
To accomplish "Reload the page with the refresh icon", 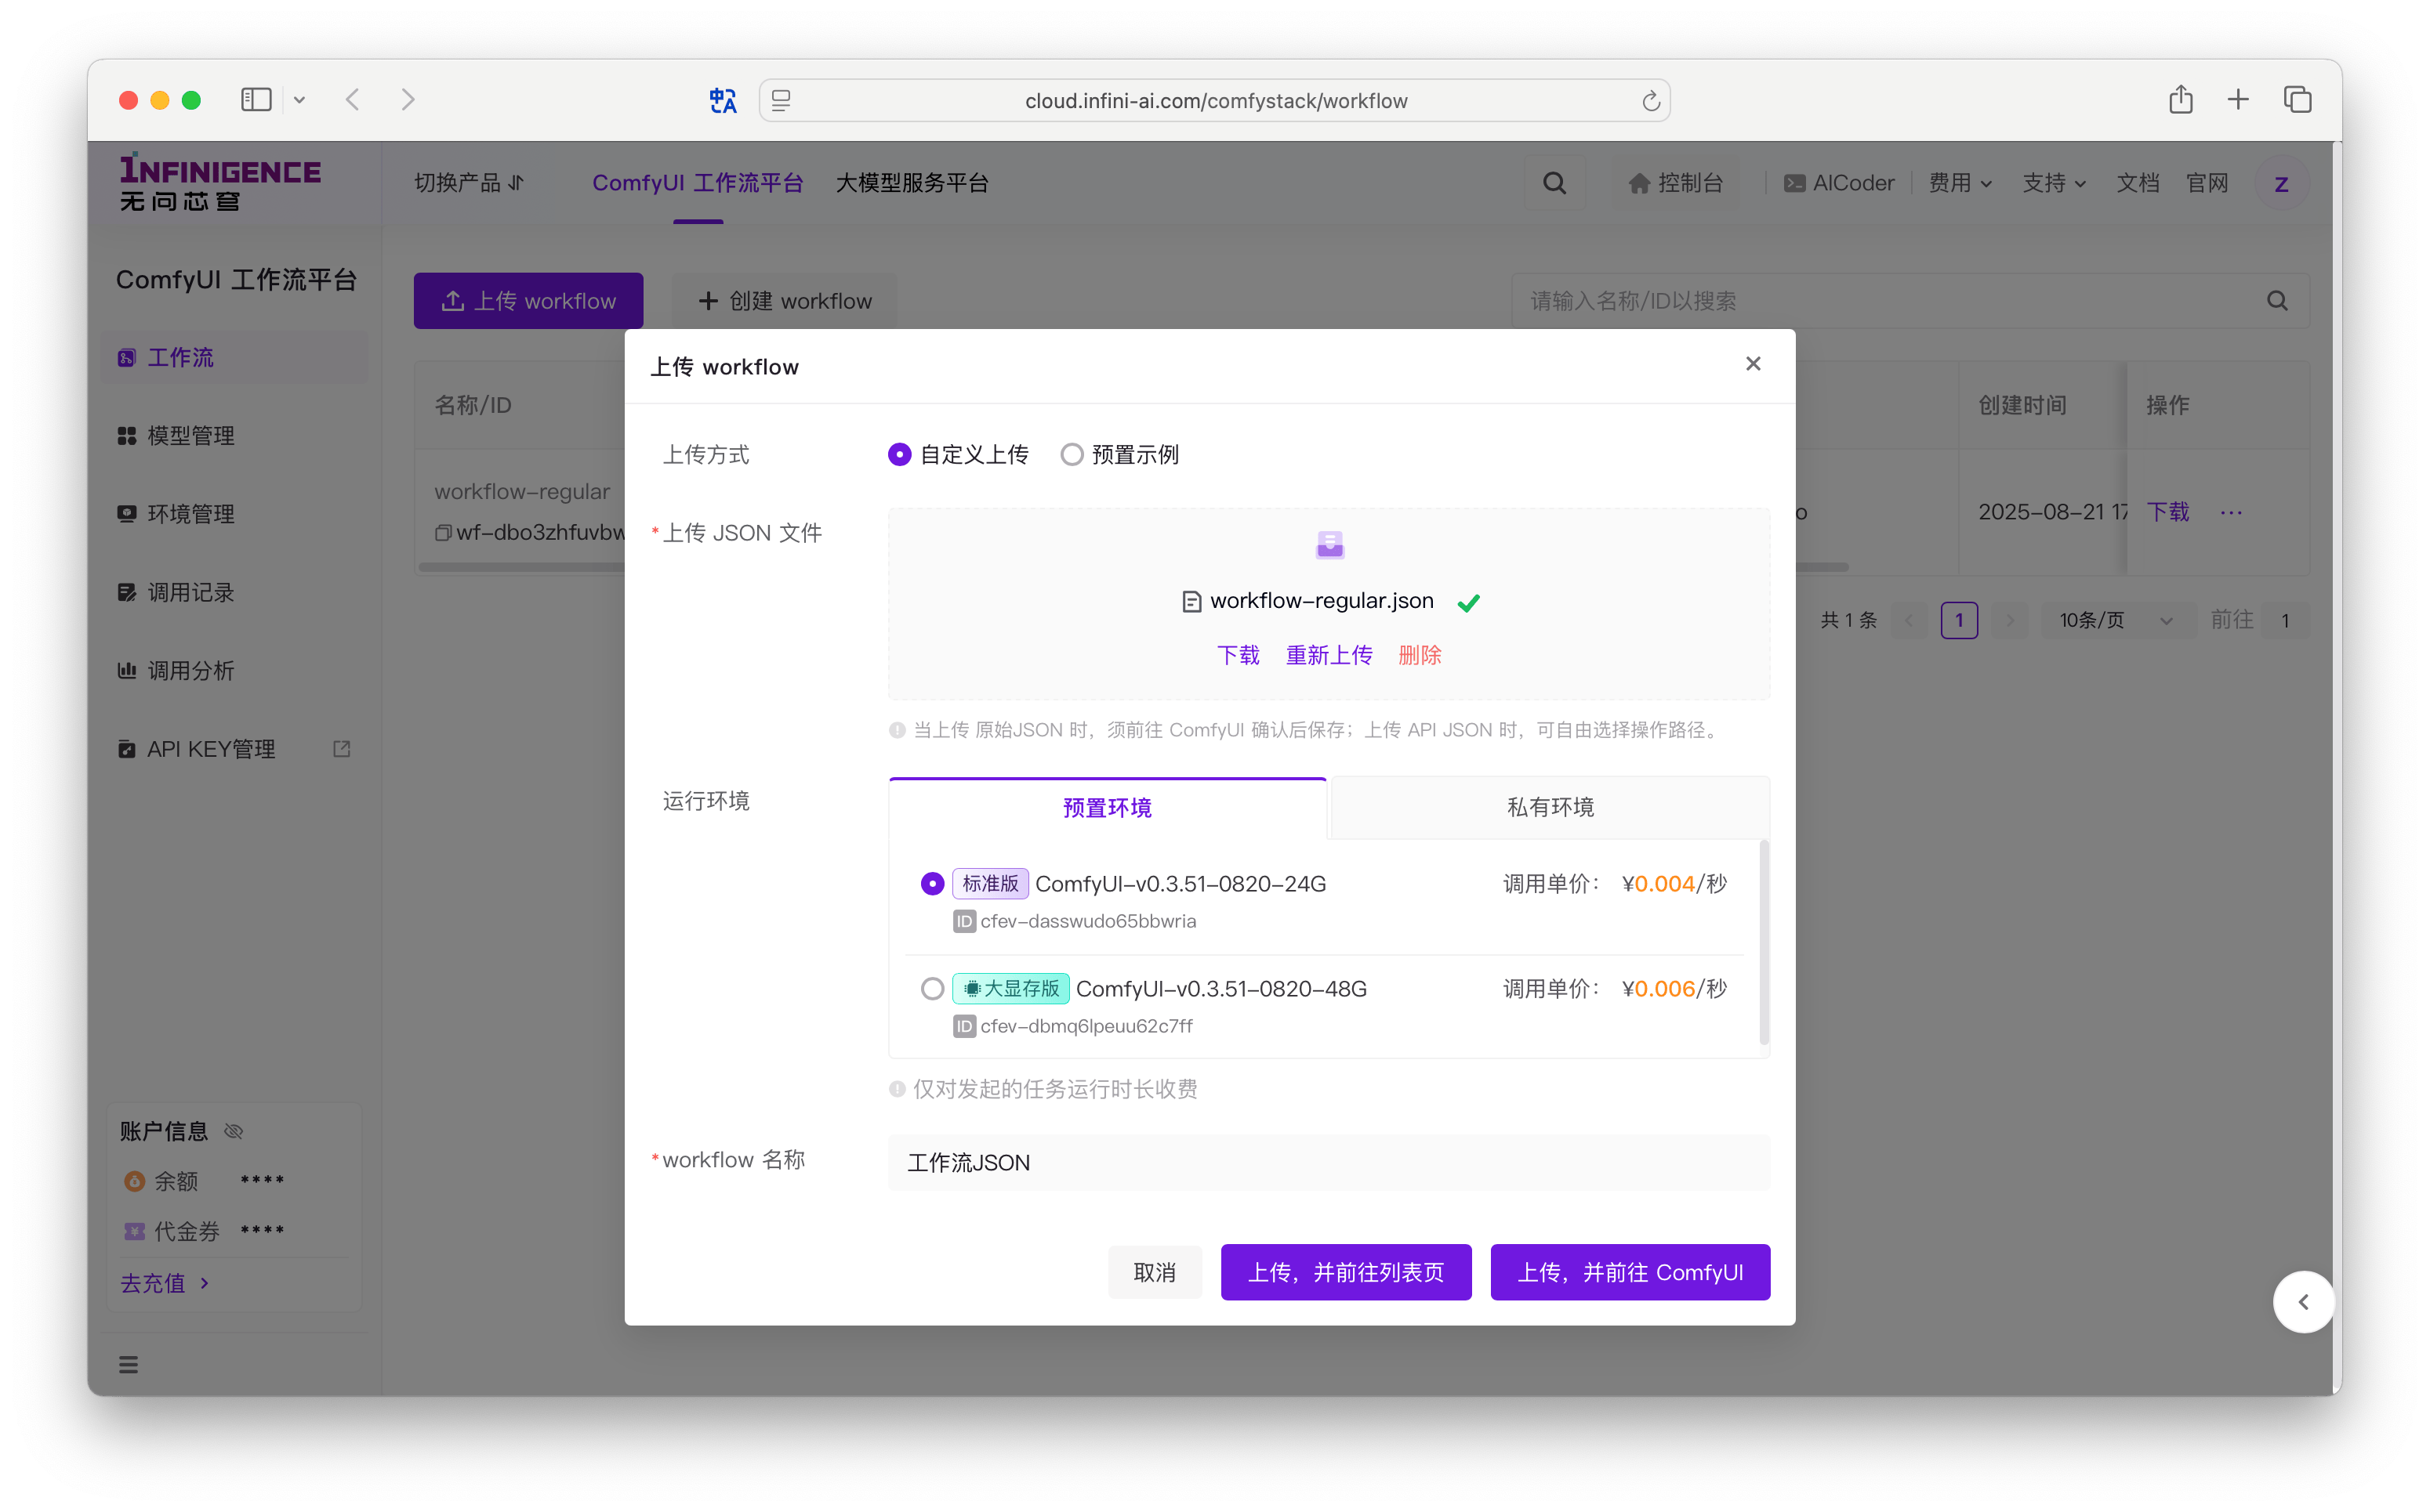I will tap(1651, 101).
